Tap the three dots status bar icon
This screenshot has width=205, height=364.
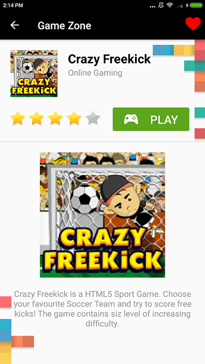153,7
